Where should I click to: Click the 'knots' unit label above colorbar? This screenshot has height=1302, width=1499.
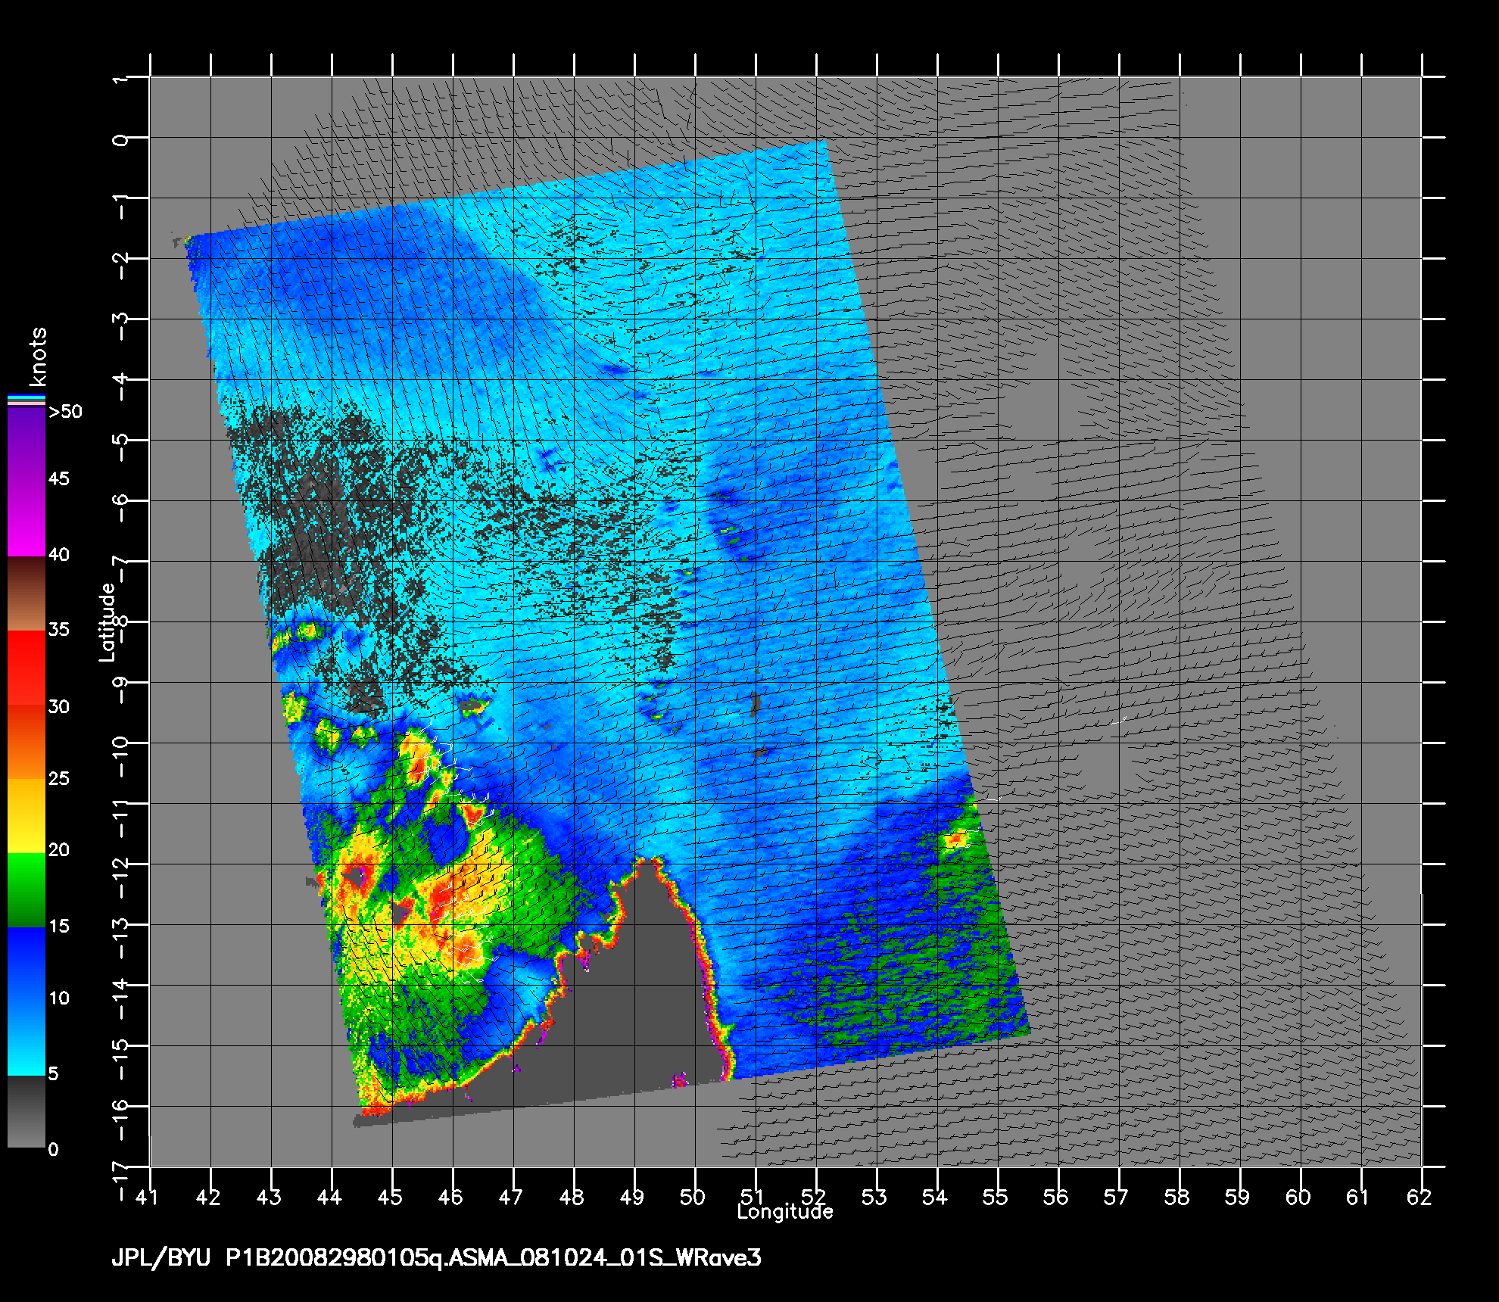click(x=38, y=356)
